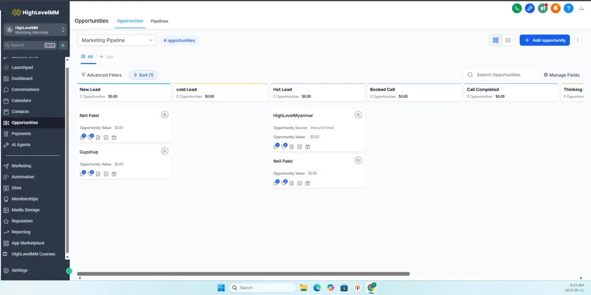591x295 pixels.
Task: Open the user profile avatar
Action: [x=581, y=8]
